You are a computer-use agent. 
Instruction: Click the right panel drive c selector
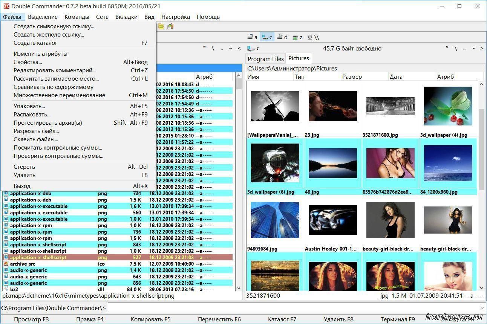(254, 48)
